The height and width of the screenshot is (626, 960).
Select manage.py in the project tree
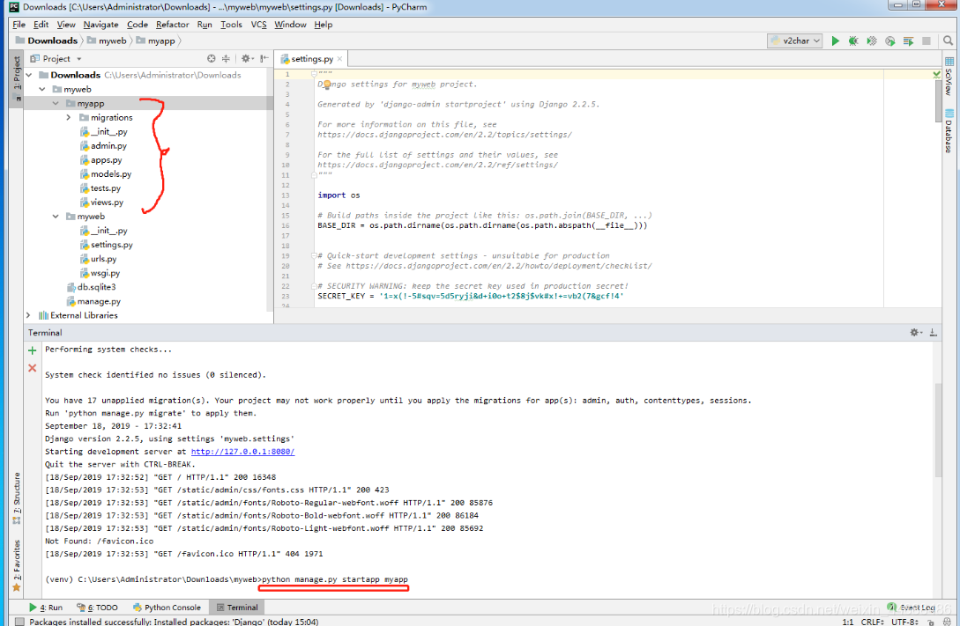93,301
